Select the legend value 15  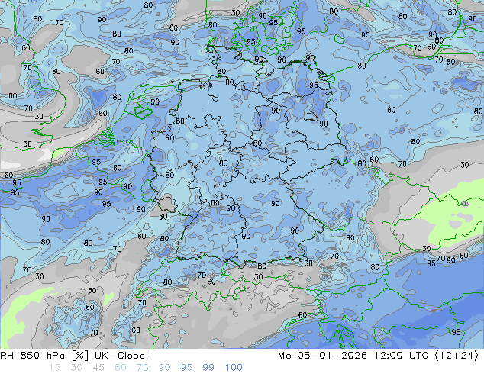pos(54,368)
